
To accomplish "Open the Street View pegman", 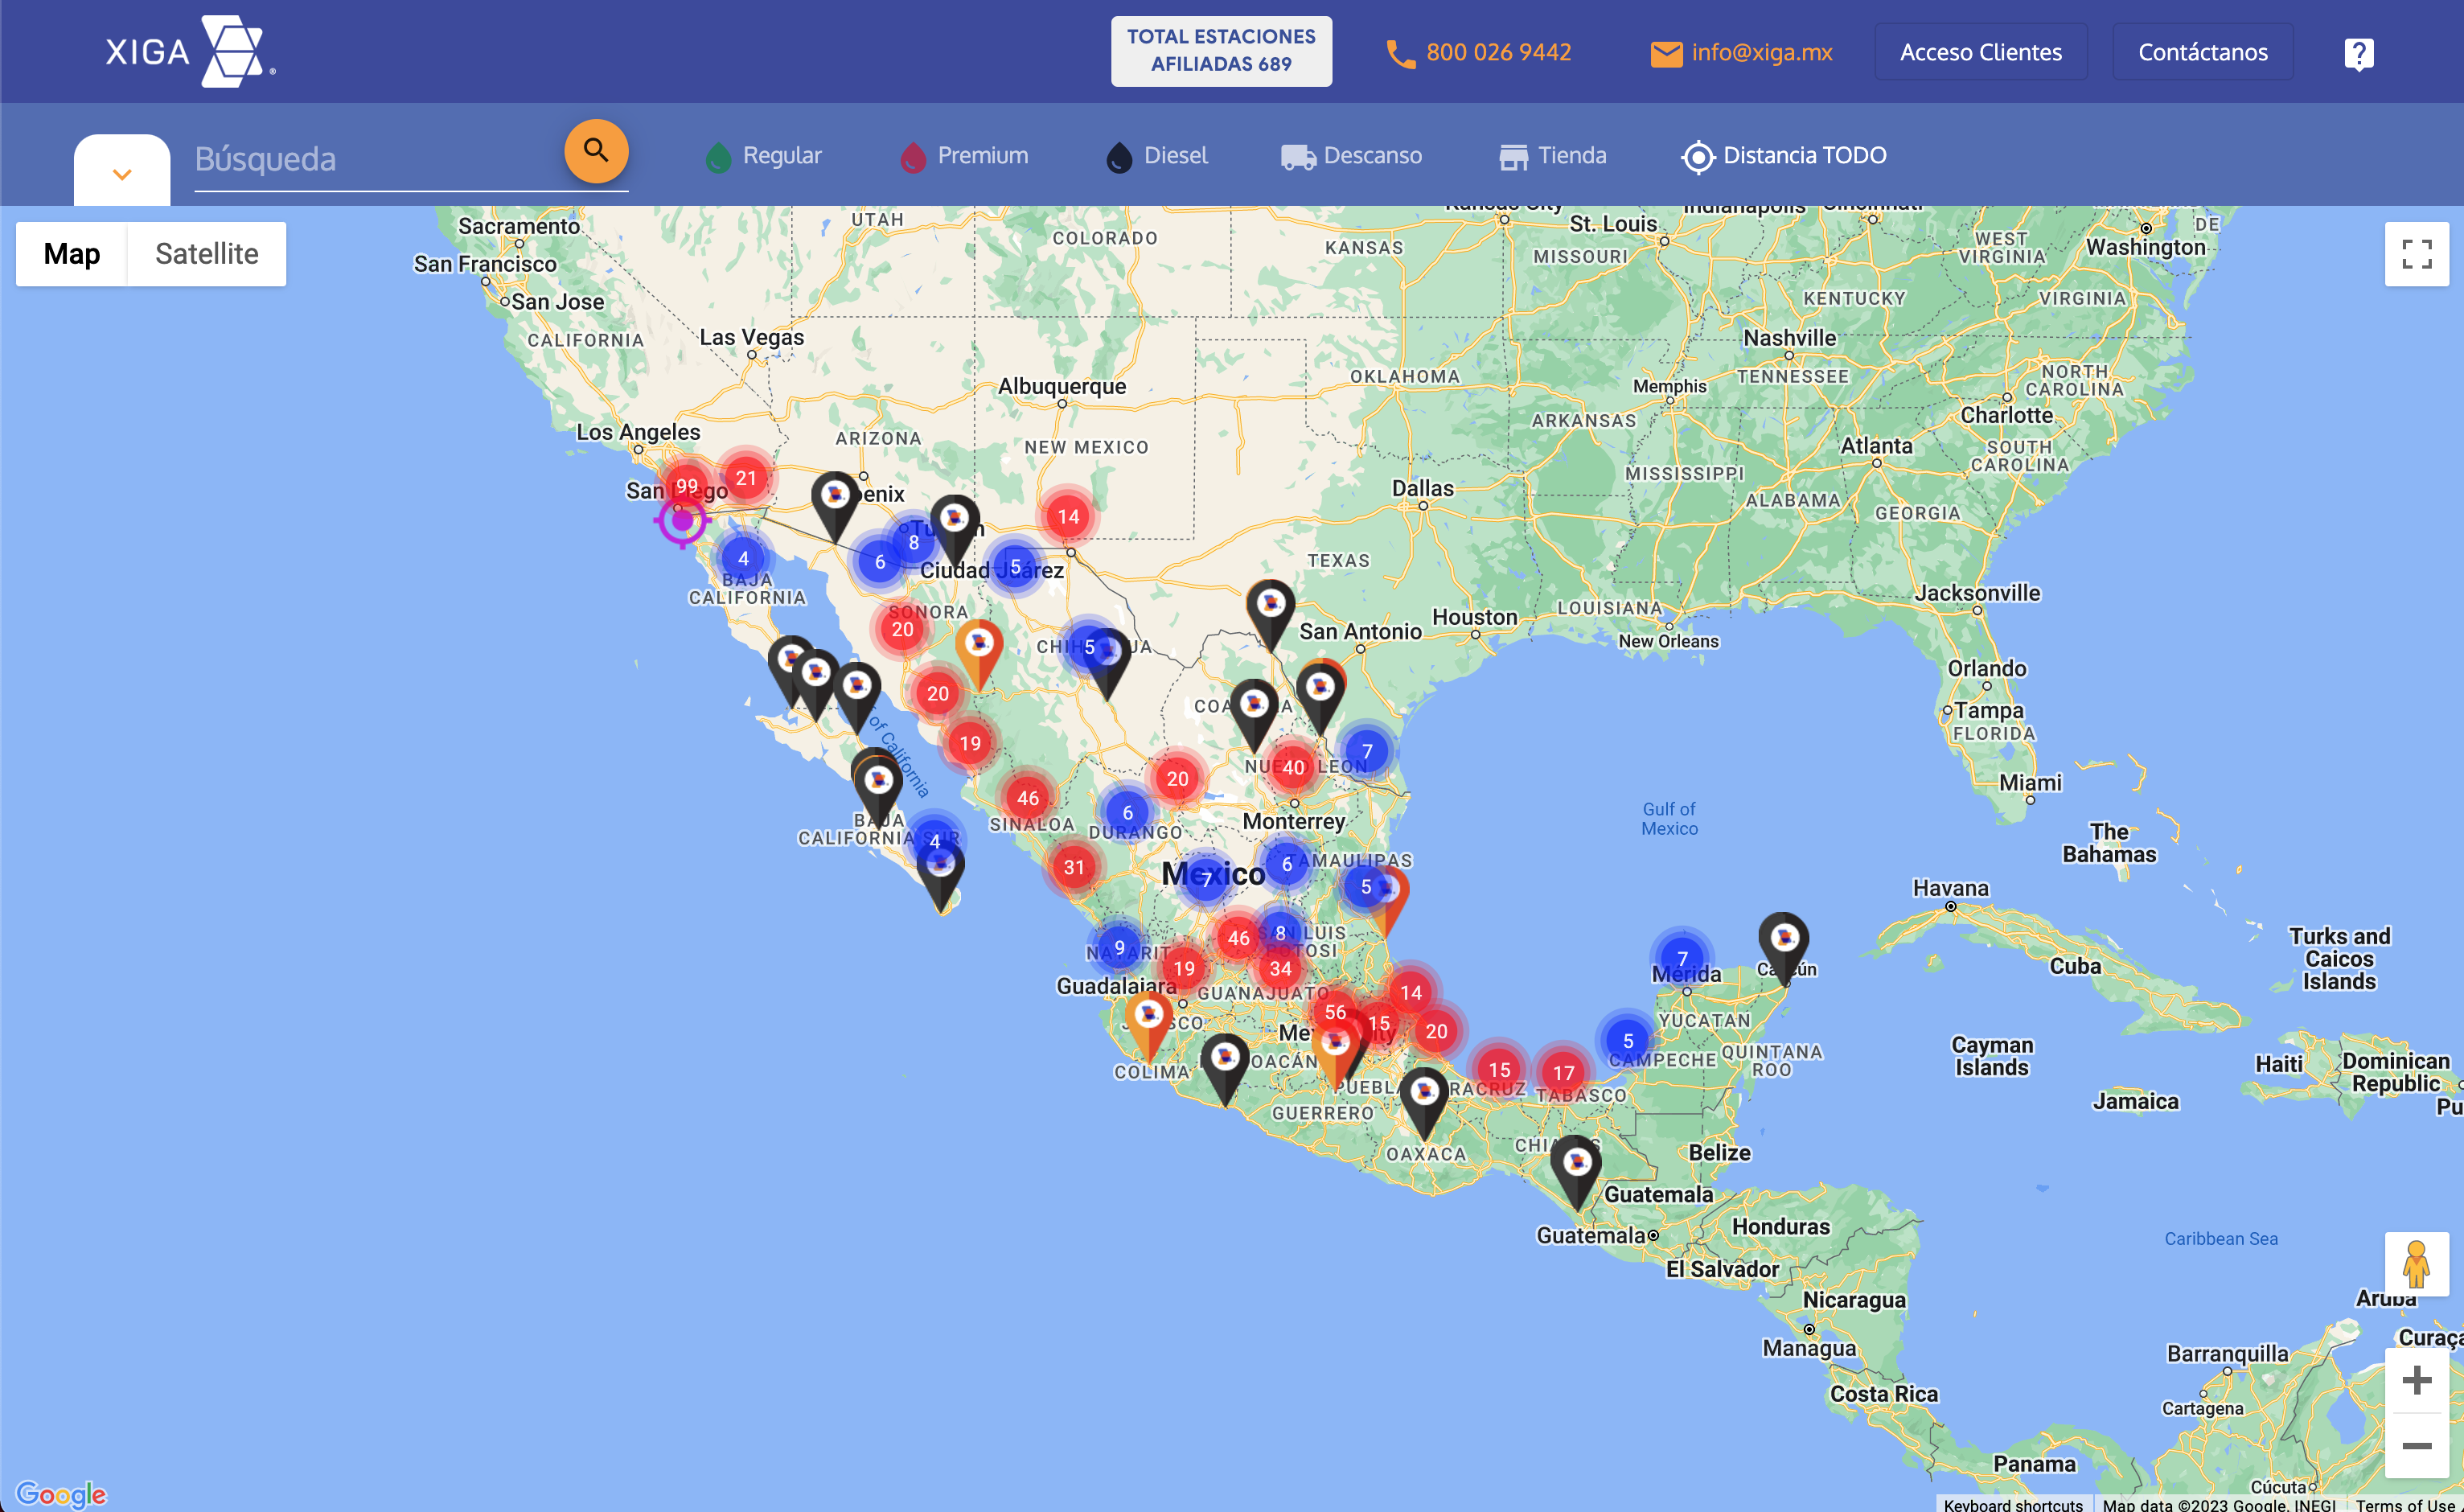I will click(2416, 1264).
